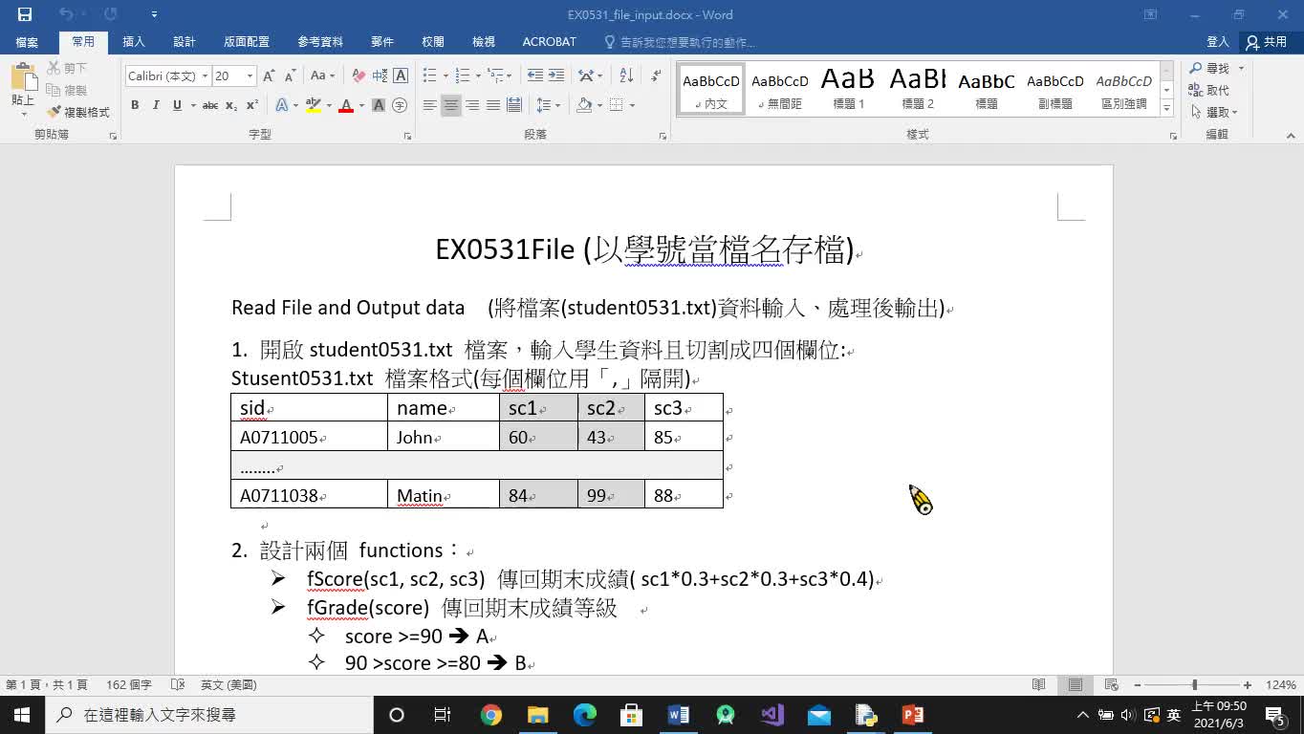
Task: Open the ACROBAT tab
Action: [550, 42]
